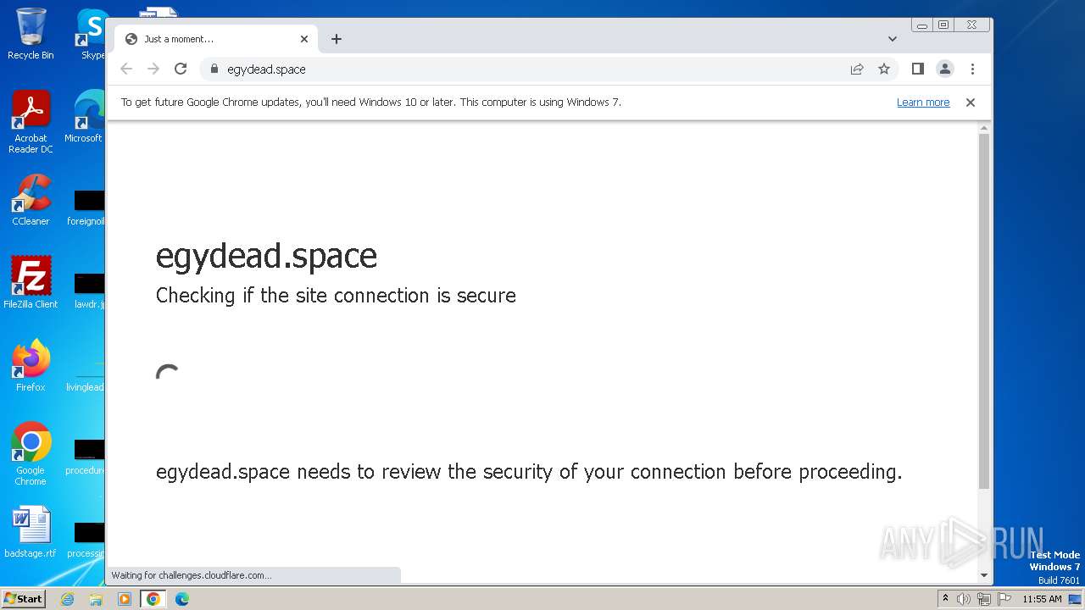Open Internet Explorer from taskbar
Image resolution: width=1085 pixels, height=610 pixels.
[67, 599]
